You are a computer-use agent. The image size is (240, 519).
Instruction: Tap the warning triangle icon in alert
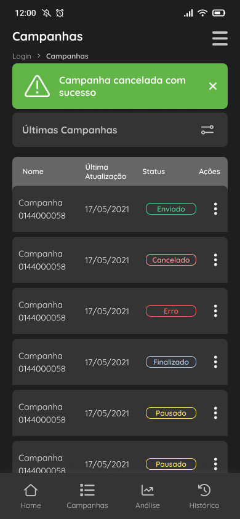tap(37, 86)
